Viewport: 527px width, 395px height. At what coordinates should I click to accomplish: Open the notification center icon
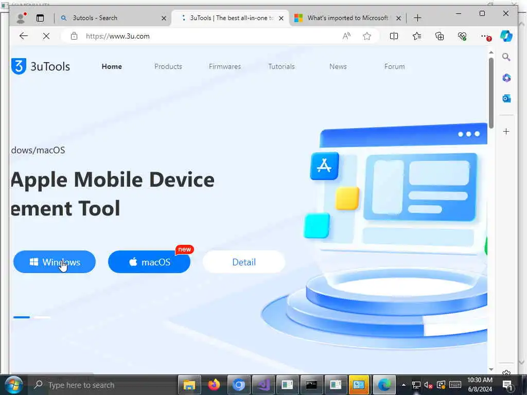(507, 385)
